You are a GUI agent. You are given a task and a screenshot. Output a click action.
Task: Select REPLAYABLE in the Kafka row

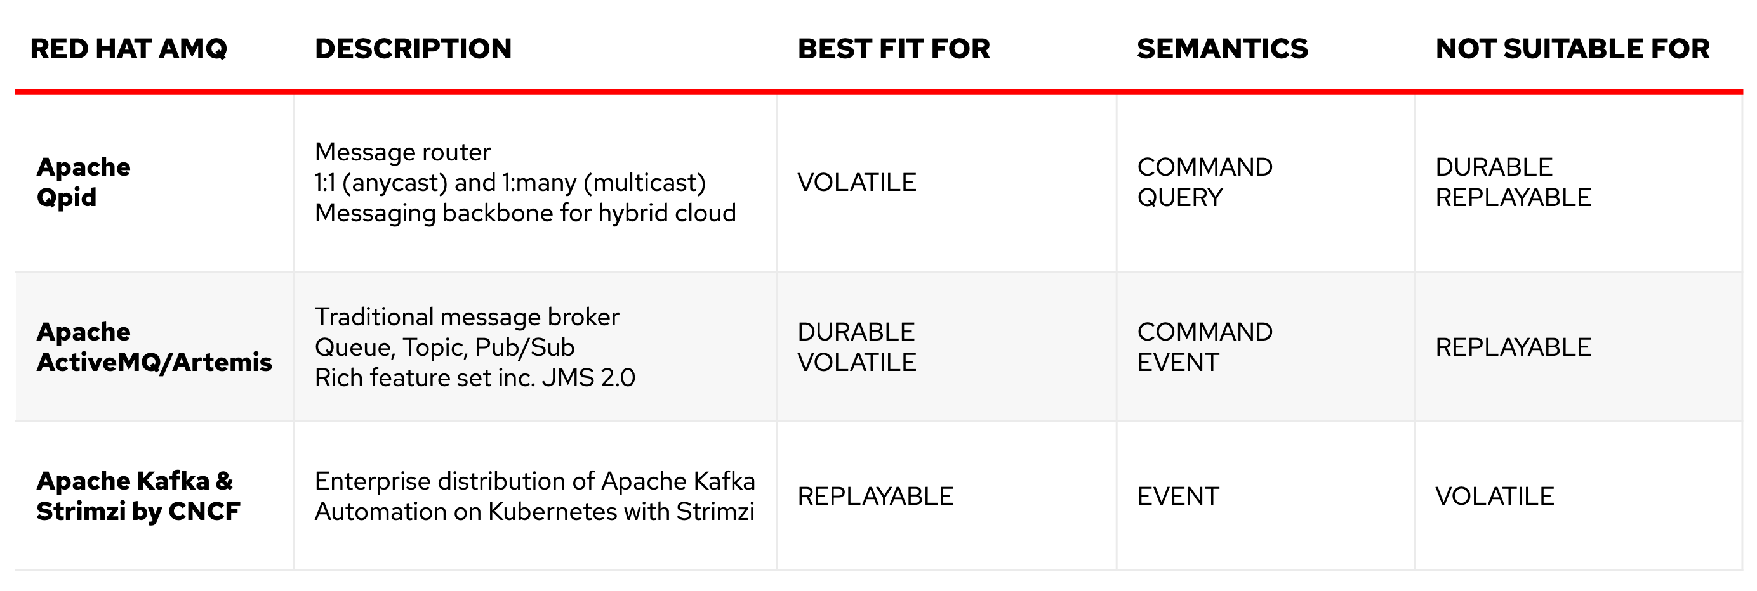(875, 496)
